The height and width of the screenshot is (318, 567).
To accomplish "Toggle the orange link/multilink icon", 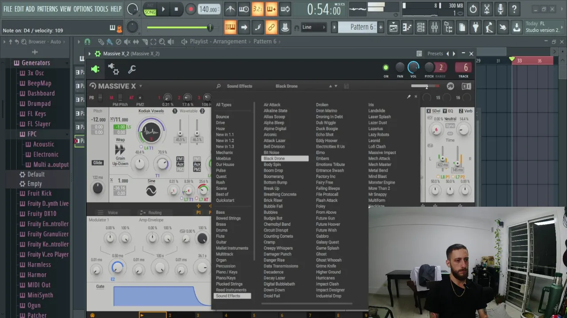I will (271, 27).
